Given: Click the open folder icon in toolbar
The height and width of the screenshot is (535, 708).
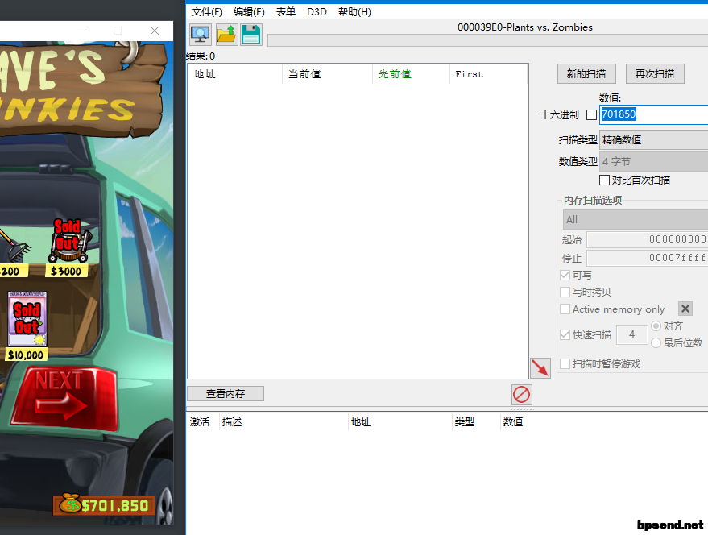Looking at the screenshot, I should [x=226, y=35].
